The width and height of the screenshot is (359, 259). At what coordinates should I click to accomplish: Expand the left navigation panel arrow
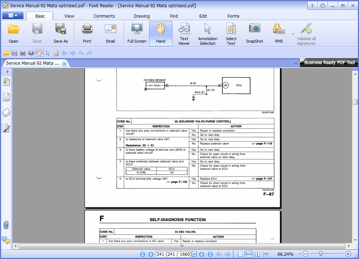[x=7, y=72]
